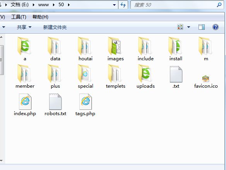Click www in the address path

(x=43, y=5)
